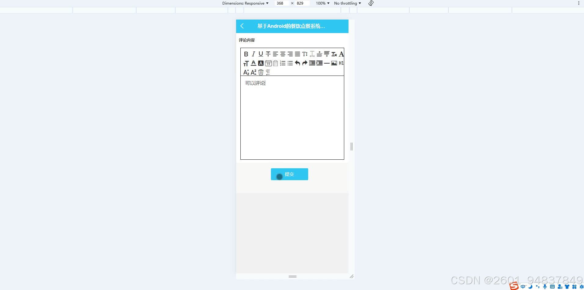The width and height of the screenshot is (584, 290).
Task: Underline the selected text
Action: point(261,54)
